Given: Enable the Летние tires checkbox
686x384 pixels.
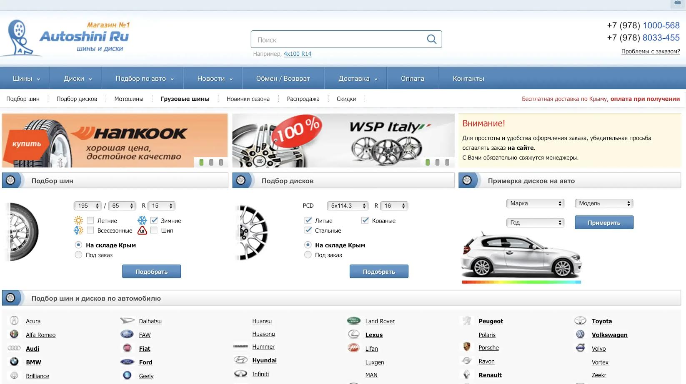Looking at the screenshot, I should click(x=90, y=220).
